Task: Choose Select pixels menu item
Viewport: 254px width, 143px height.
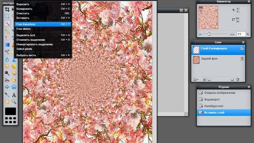Action: click(43, 49)
